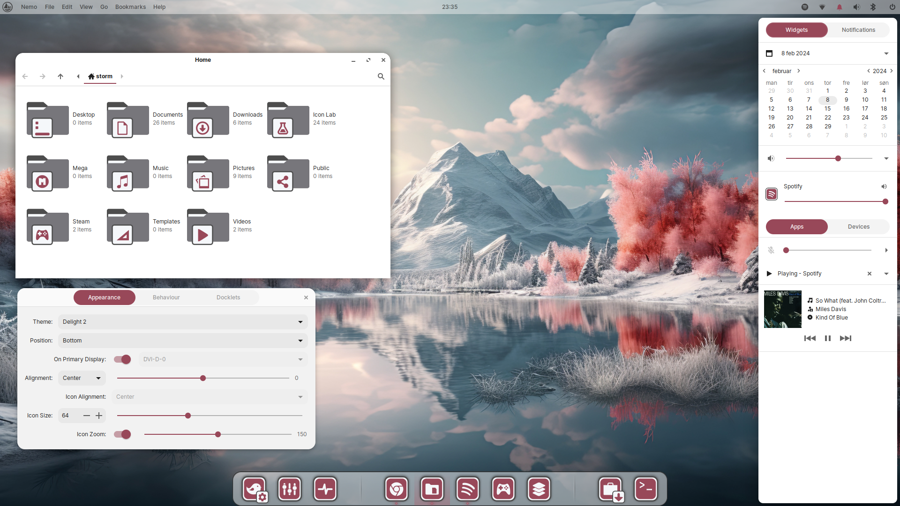Viewport: 900px width, 506px height.
Task: Pause the currently playing Spotify track
Action: (x=827, y=338)
